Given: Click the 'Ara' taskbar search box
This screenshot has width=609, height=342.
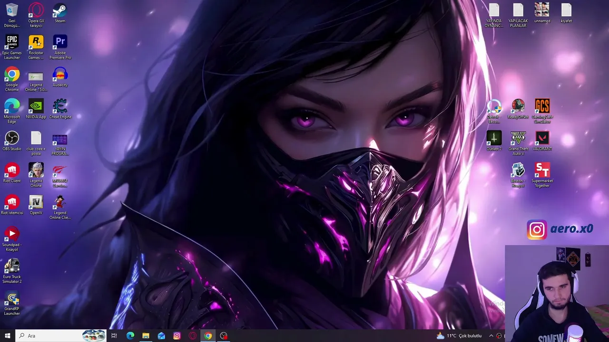Looking at the screenshot, I should point(62,336).
